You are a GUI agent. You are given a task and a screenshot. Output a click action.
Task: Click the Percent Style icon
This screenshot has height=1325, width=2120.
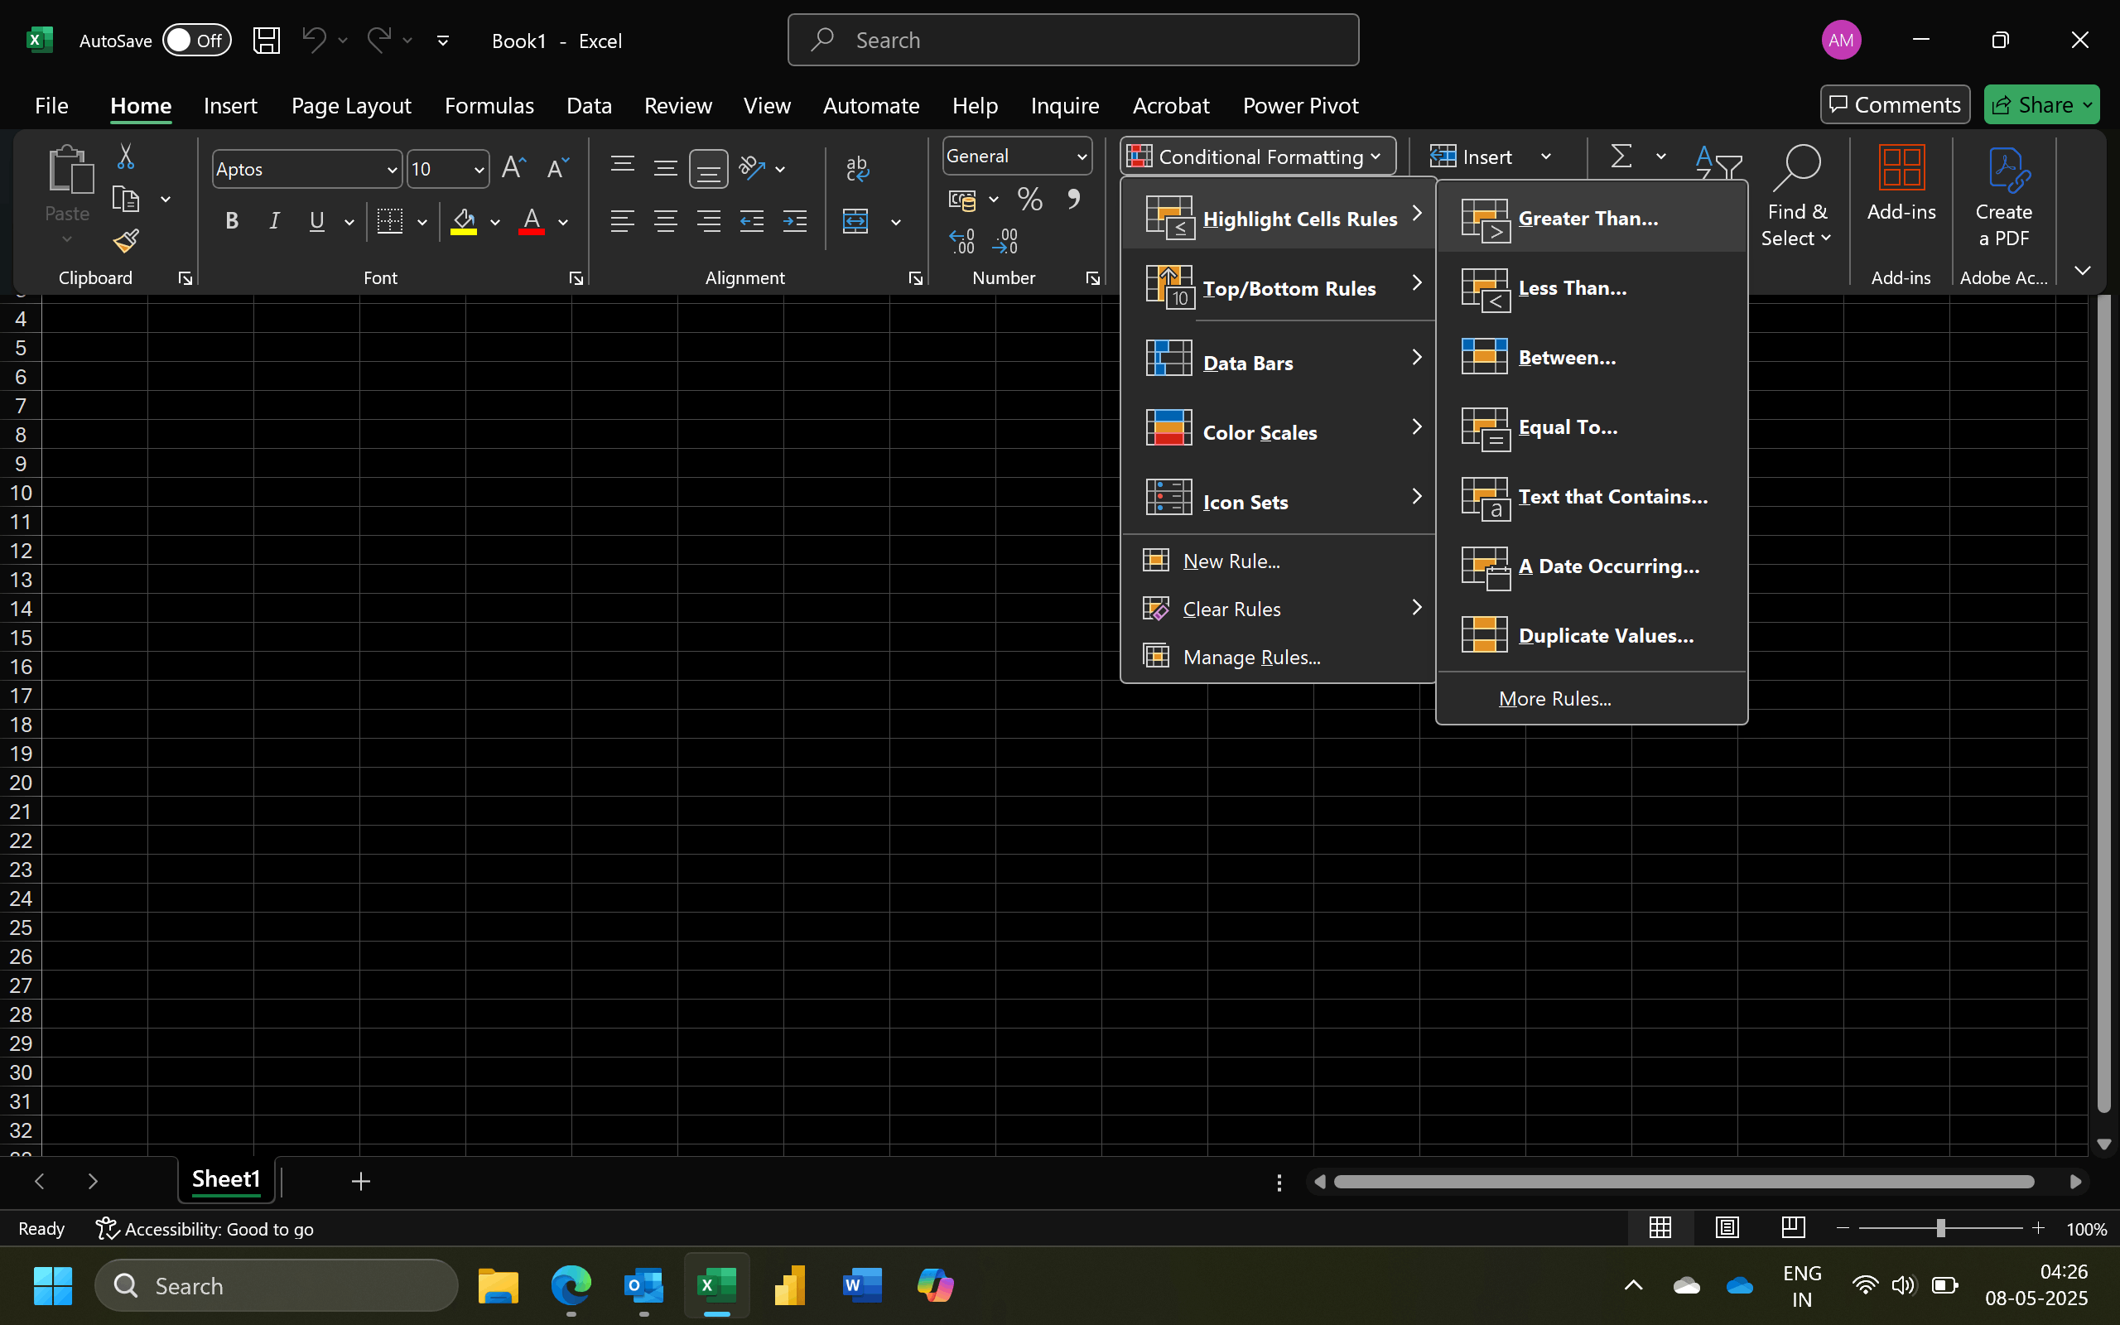coord(1029,200)
